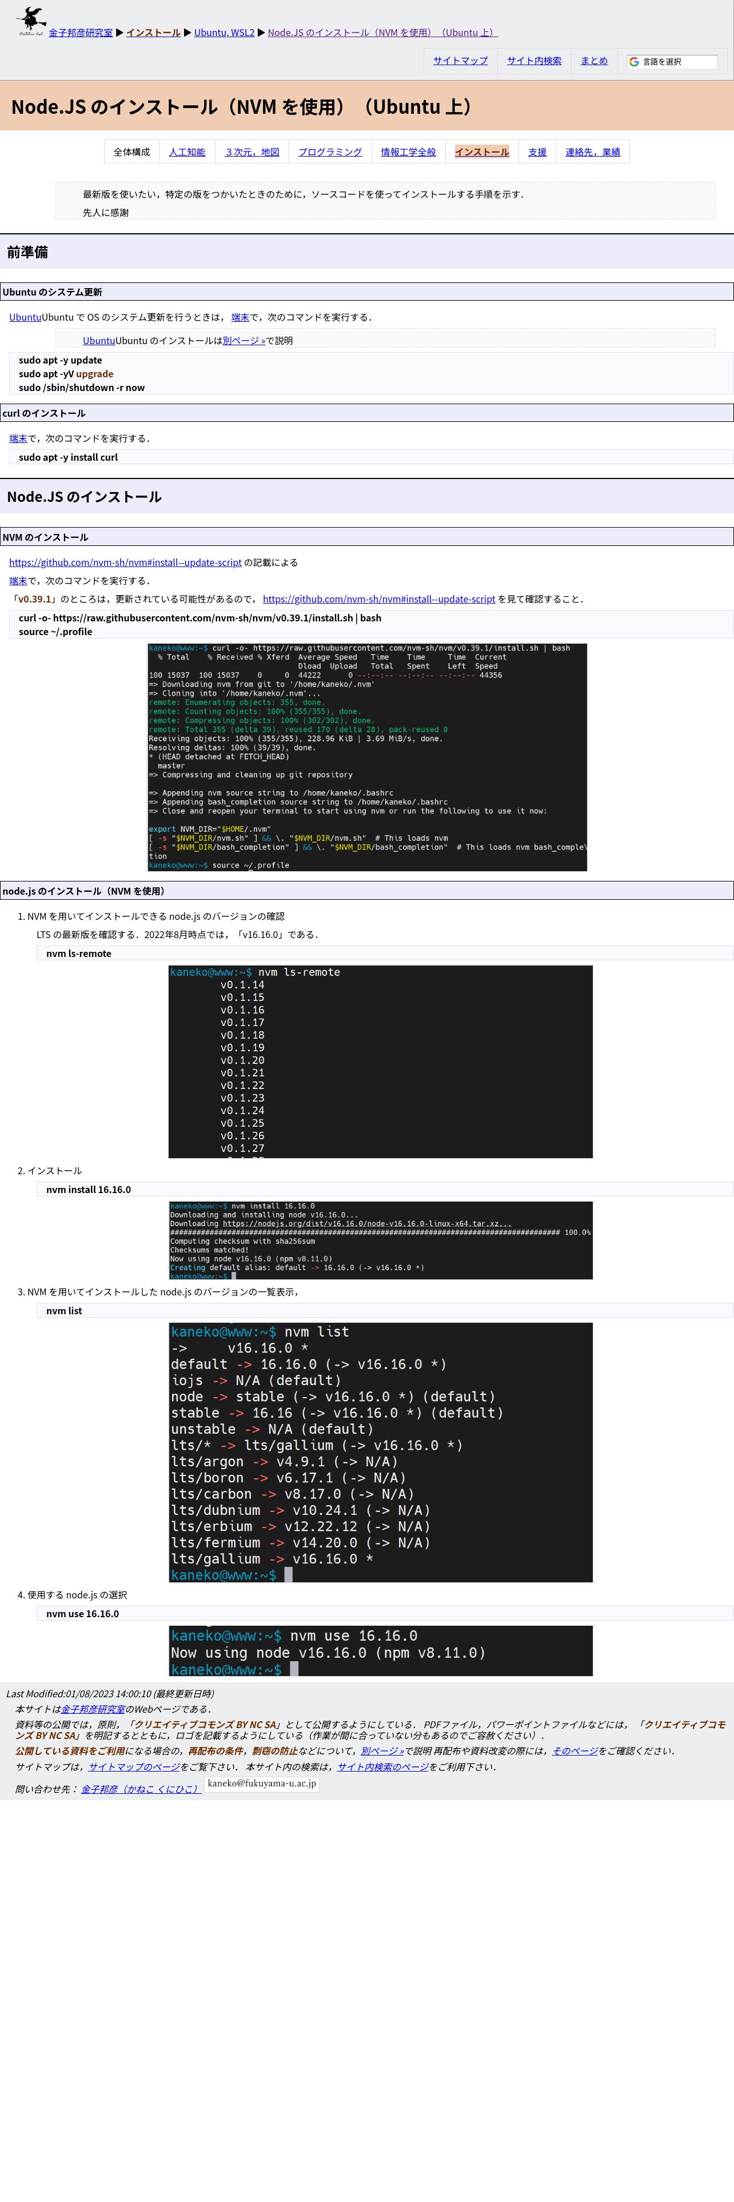Select 人工知能 tab
Screen dimensions: 734x2202
tap(187, 152)
